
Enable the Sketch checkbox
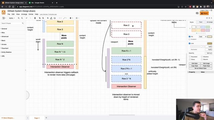202,59
